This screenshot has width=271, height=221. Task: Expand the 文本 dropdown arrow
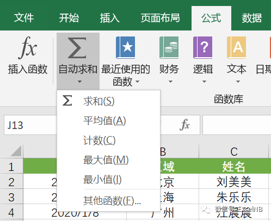238,82
